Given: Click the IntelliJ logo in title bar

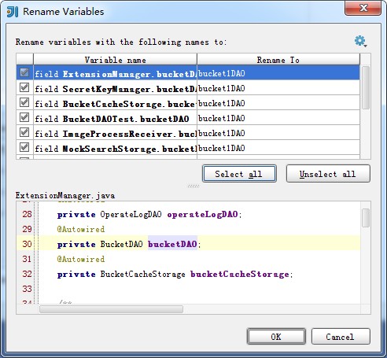Looking at the screenshot, I should pyautogui.click(x=13, y=12).
